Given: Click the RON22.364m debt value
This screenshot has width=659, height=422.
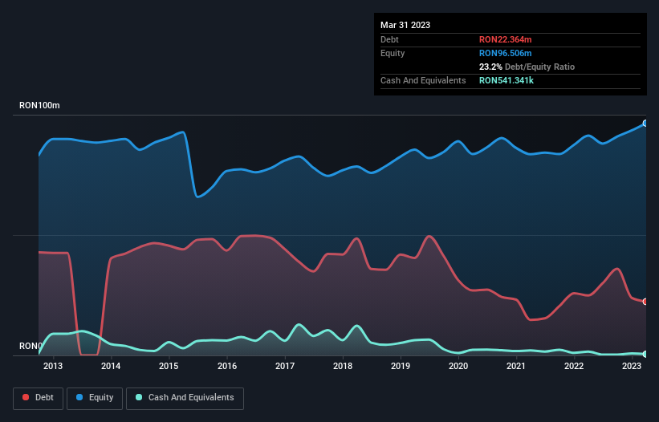Looking at the screenshot, I should pyautogui.click(x=505, y=39).
